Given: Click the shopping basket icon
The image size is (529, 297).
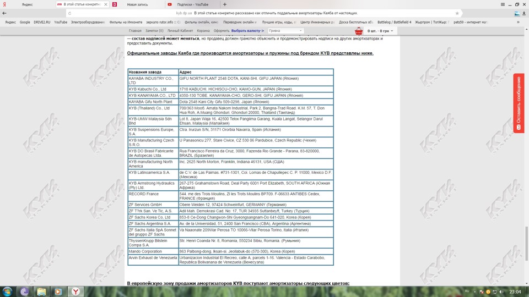Looking at the screenshot, I should 359,31.
